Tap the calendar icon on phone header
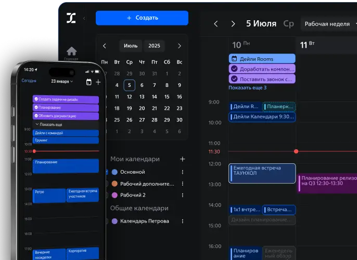The width and height of the screenshot is (357, 260). pos(89,82)
